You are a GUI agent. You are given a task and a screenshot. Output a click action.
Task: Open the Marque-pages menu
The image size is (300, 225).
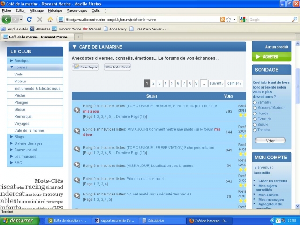(77, 11)
